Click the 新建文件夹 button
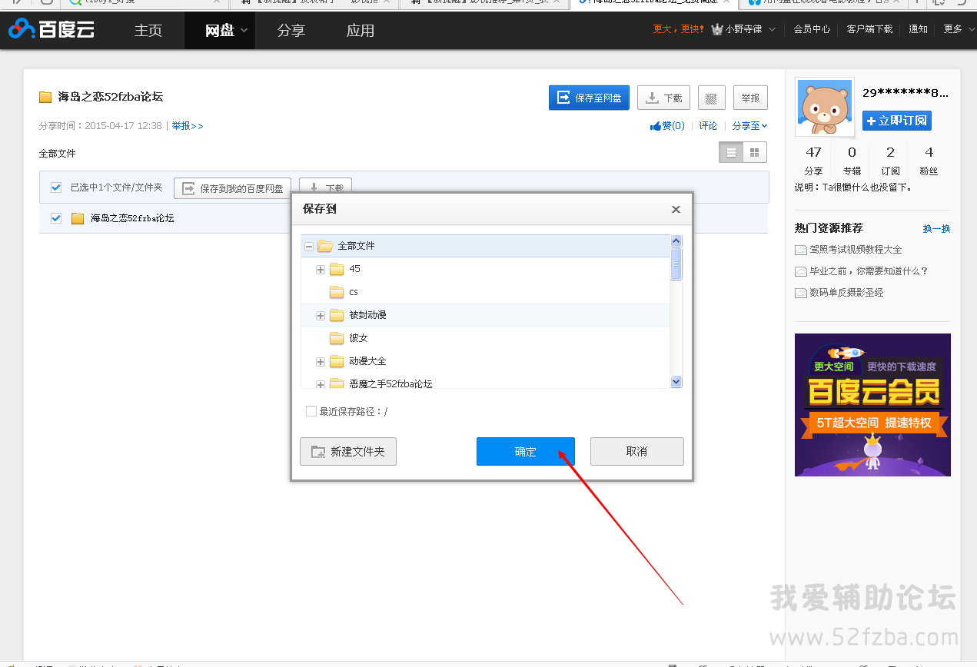 [x=348, y=452]
